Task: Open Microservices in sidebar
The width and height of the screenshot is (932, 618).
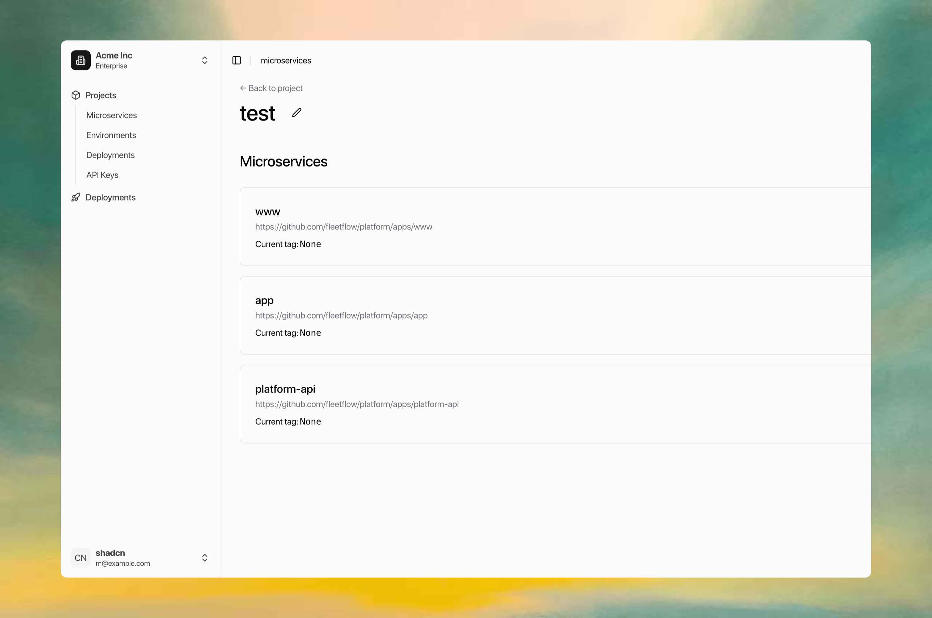Action: [x=112, y=116]
